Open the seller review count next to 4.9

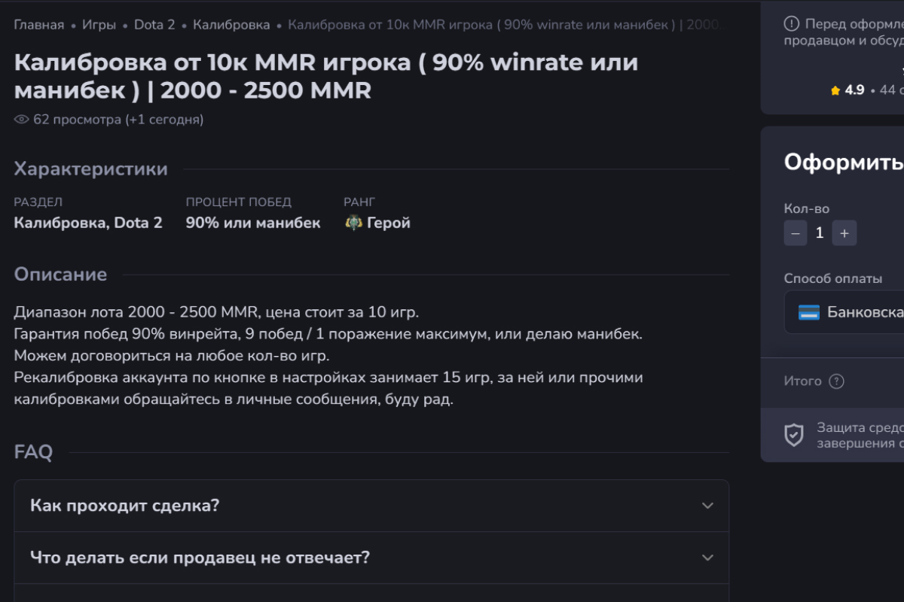coord(889,90)
